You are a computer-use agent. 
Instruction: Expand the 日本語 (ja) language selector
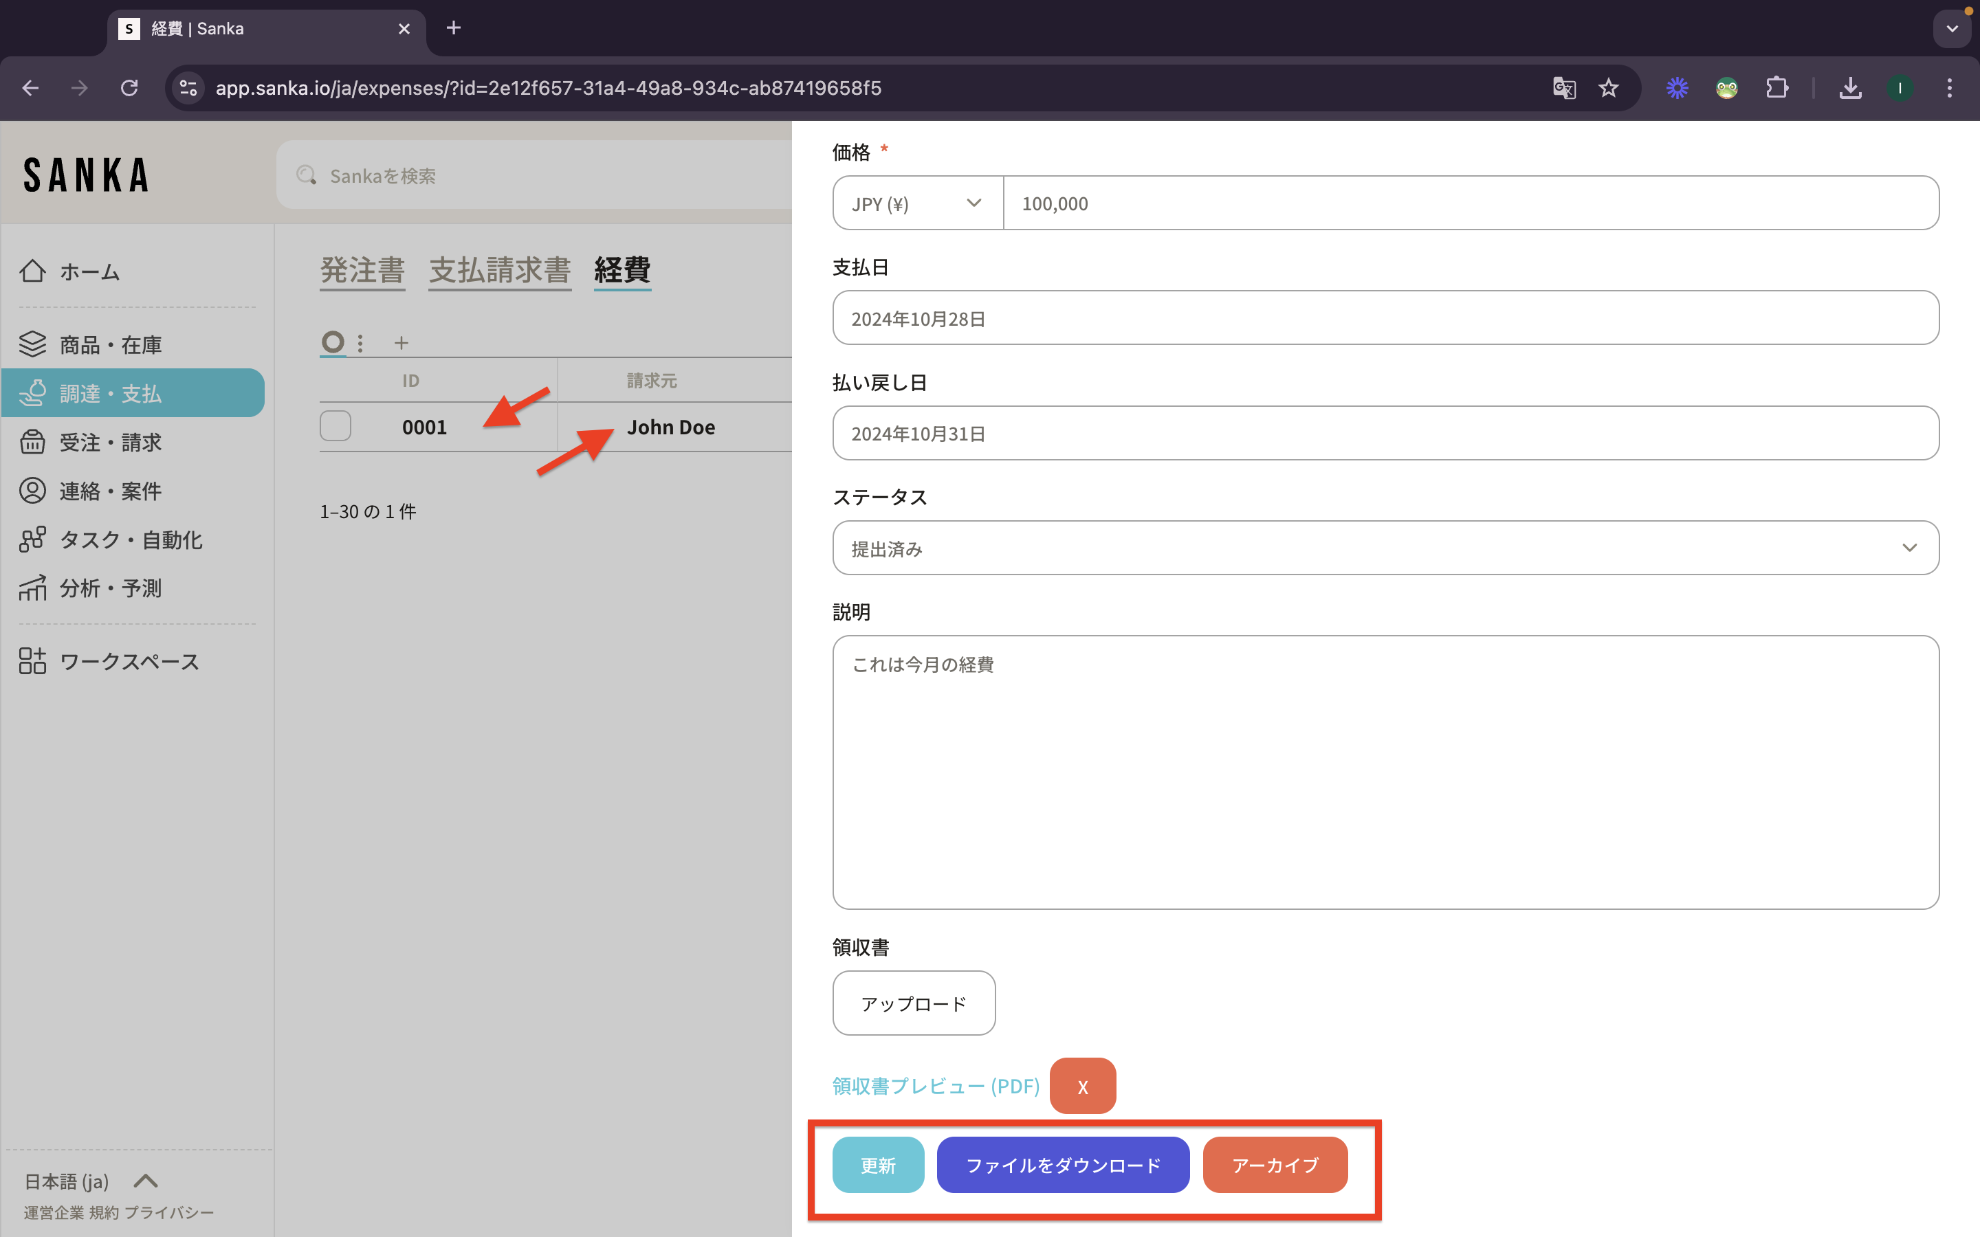tap(90, 1181)
